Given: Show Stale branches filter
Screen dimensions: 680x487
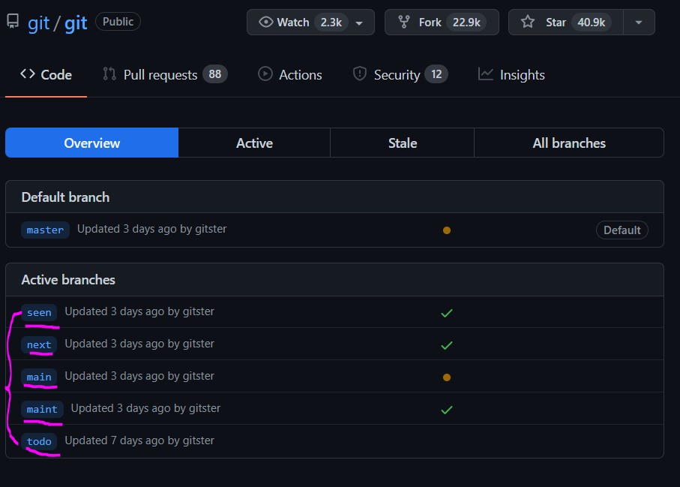Looking at the screenshot, I should (x=403, y=143).
